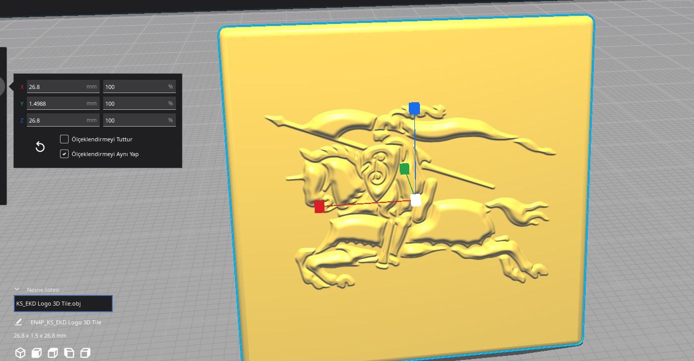The height and width of the screenshot is (361, 694).
Task: Uncheck Ölçeklendirmeyi Aynı Yap checkbox
Action: [x=65, y=154]
